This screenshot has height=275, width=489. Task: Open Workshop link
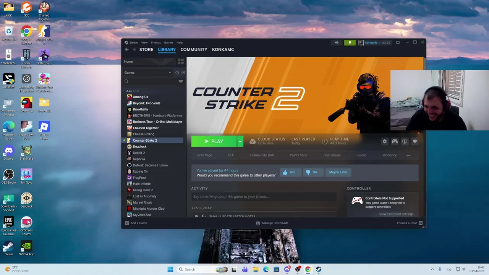(390, 155)
